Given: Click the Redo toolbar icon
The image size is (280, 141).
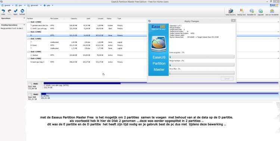Looking at the screenshot, I should [9, 11].
